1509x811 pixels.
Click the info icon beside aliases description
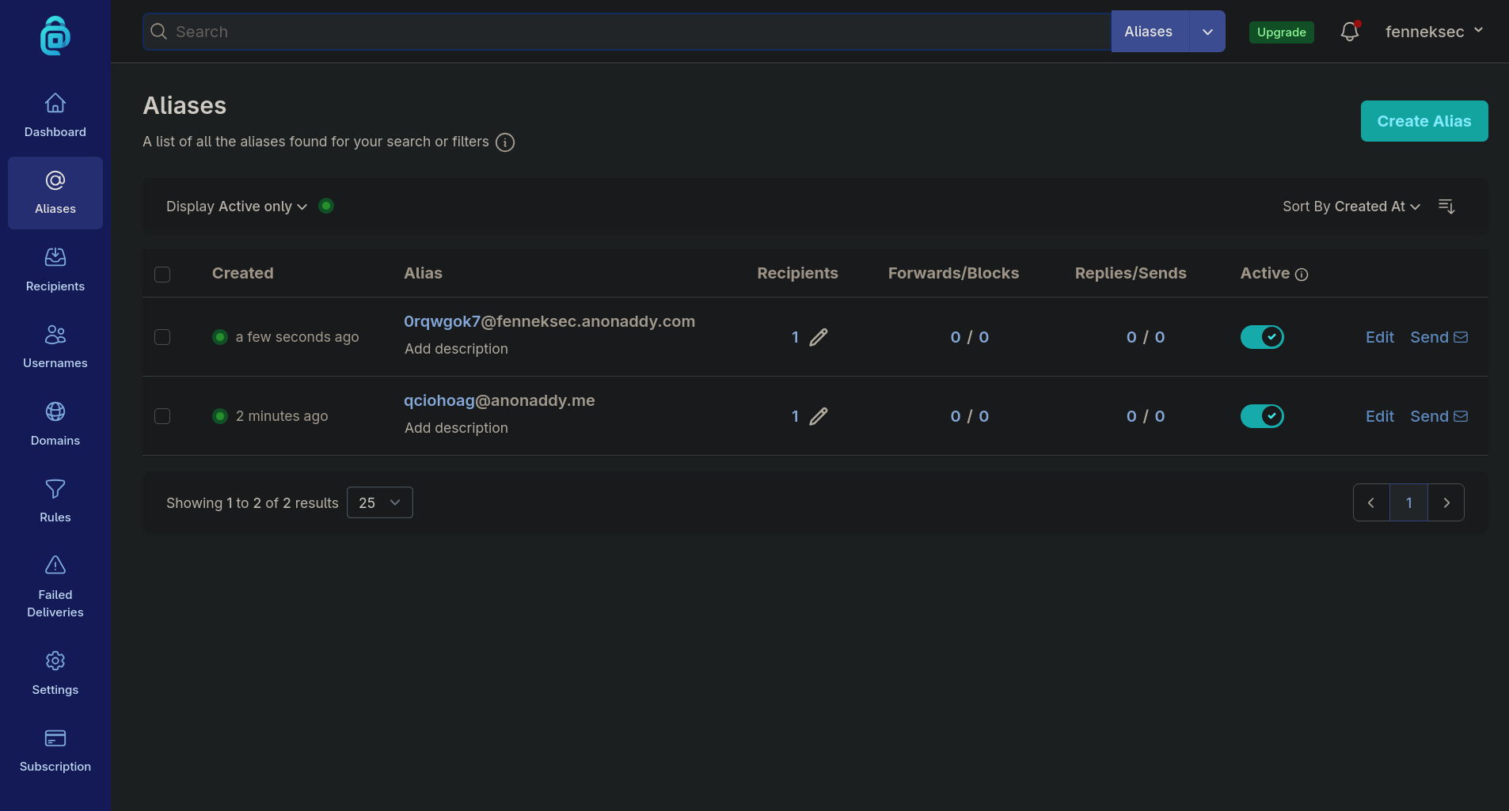pos(505,142)
